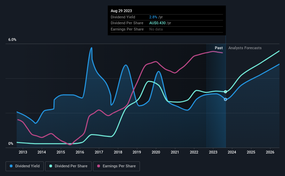Click the No data earnings value

tap(156, 29)
